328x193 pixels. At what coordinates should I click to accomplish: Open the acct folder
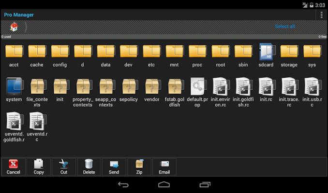point(14,55)
